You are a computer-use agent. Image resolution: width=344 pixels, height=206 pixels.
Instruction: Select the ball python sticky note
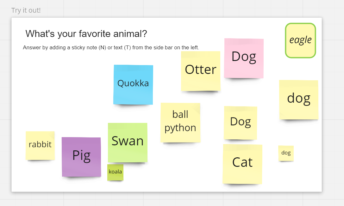click(x=180, y=123)
